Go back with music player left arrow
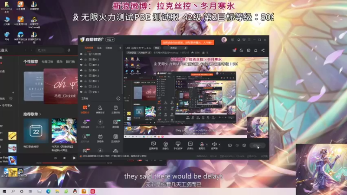 tap(25, 50)
